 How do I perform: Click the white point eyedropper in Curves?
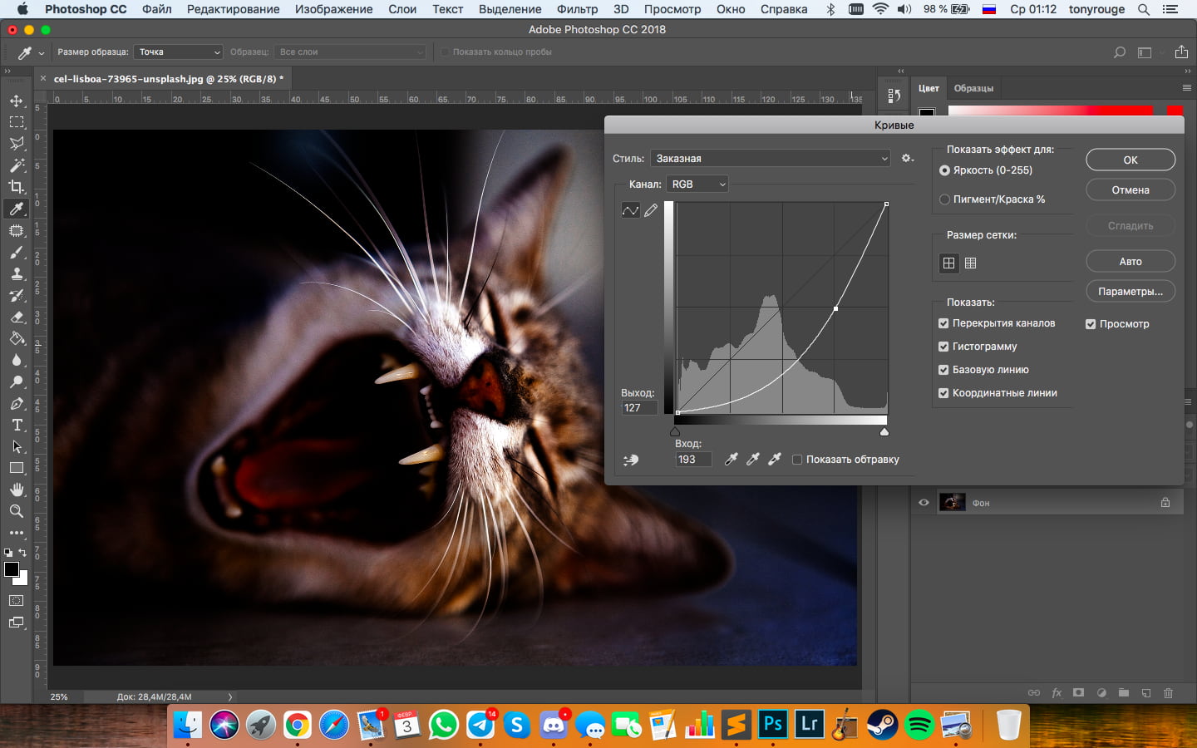(775, 459)
